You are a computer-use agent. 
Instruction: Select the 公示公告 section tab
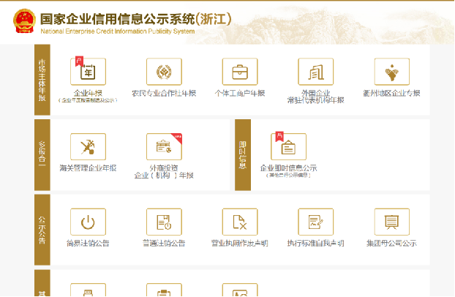[x=42, y=229]
